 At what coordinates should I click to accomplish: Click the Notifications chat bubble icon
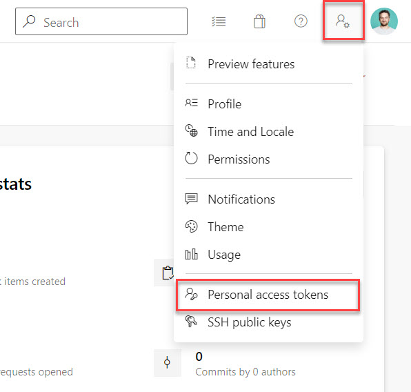tap(192, 199)
